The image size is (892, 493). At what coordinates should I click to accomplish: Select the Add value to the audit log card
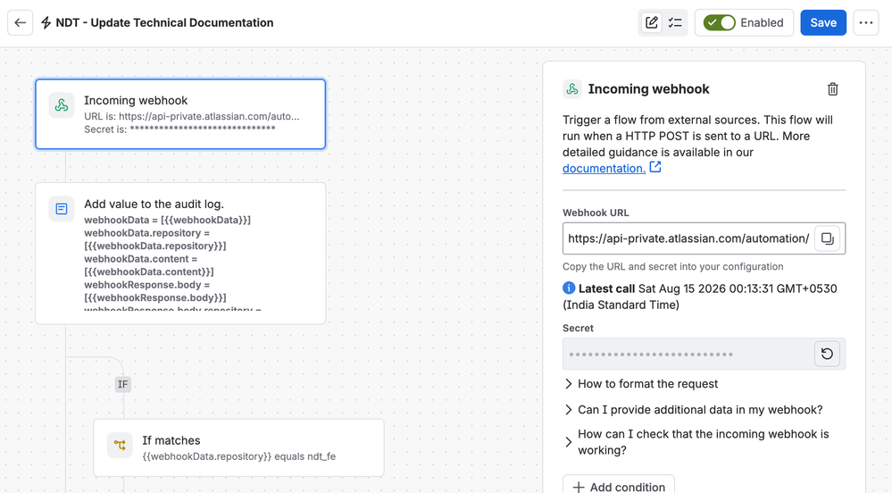(x=180, y=254)
